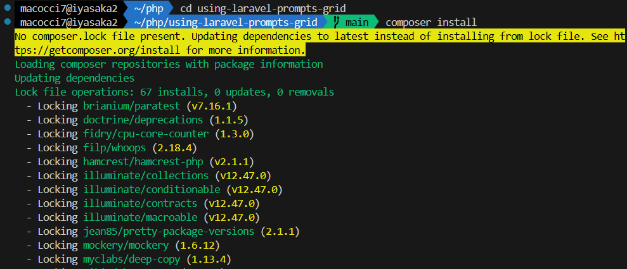
Task: Click the mockery/mockery package name
Action: [126, 245]
